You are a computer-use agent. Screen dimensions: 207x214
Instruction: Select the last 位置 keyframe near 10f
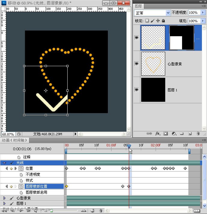tap(185, 169)
